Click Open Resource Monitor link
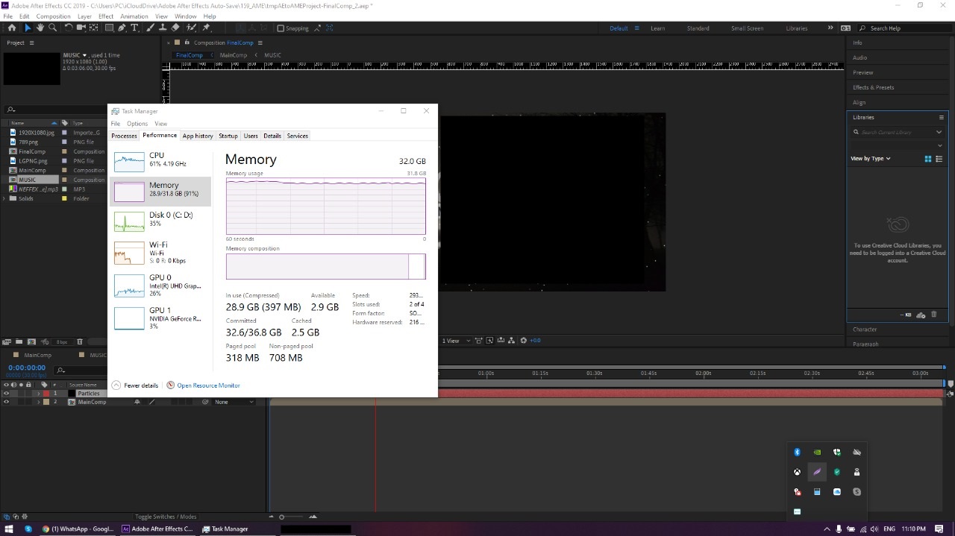The width and height of the screenshot is (955, 536). 208,385
